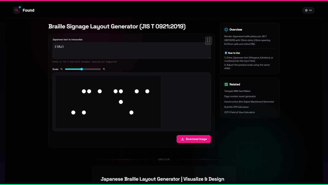Click the Scale label text
The width and height of the screenshot is (328, 185).
pyautogui.click(x=55, y=69)
